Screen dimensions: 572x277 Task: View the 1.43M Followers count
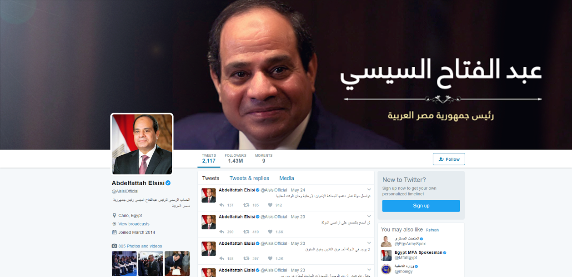click(235, 158)
